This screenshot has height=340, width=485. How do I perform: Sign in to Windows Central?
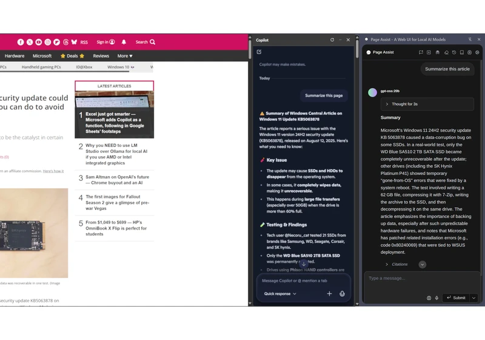(x=105, y=42)
